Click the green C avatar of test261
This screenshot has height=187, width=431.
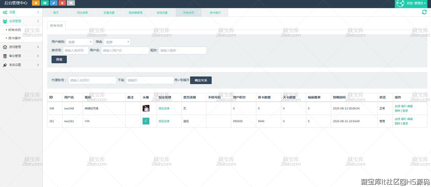[146, 121]
